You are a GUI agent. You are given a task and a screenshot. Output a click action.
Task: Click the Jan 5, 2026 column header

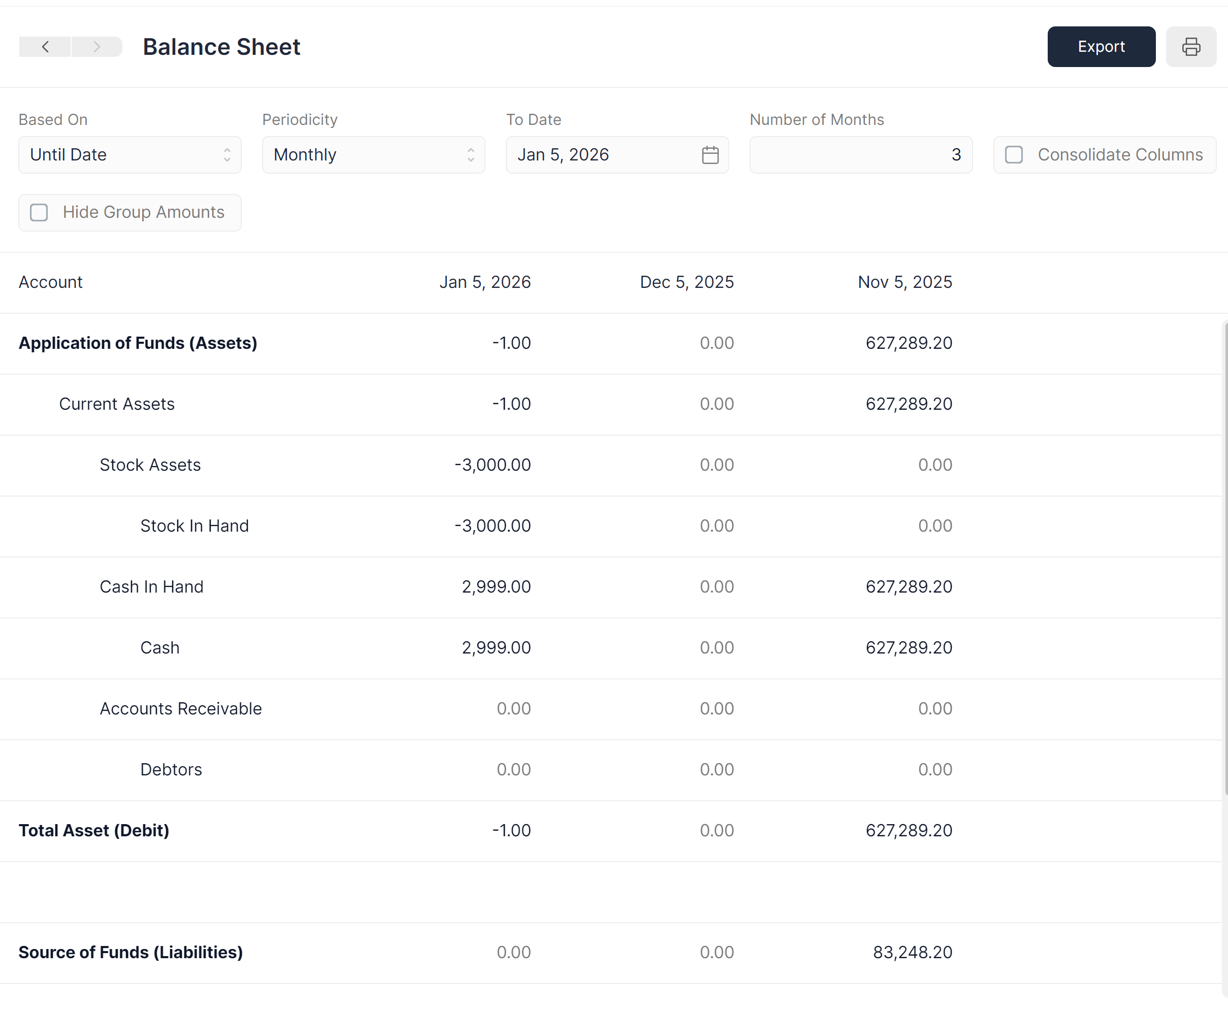point(486,282)
